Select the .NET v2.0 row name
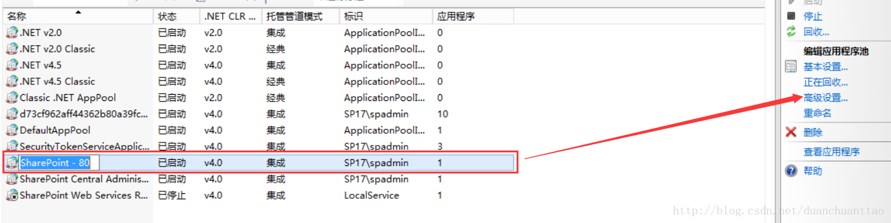Image resolution: width=891 pixels, height=223 pixels. pos(41,32)
